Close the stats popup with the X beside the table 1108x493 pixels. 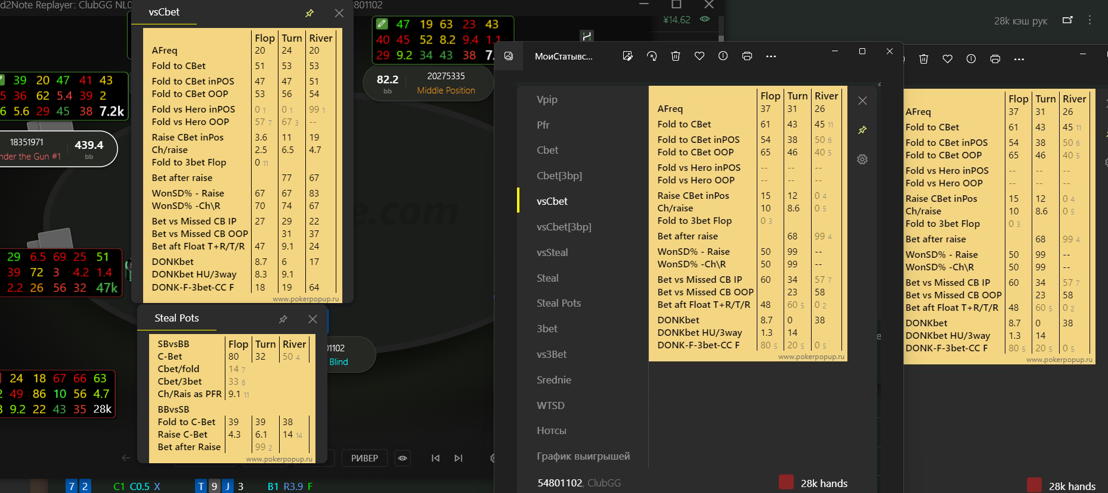pyautogui.click(x=862, y=101)
